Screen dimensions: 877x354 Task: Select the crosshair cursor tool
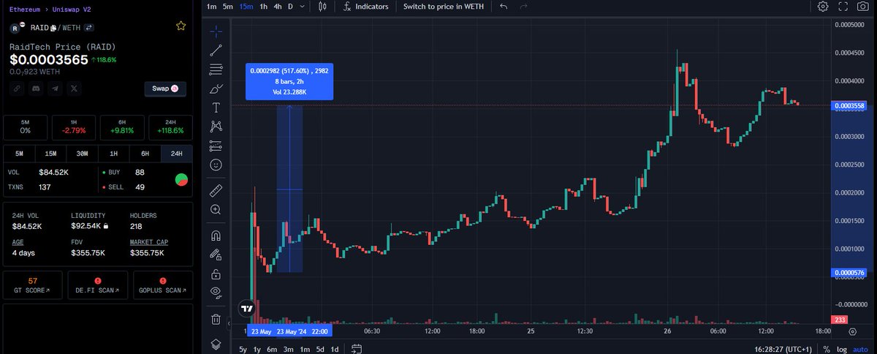(216, 31)
